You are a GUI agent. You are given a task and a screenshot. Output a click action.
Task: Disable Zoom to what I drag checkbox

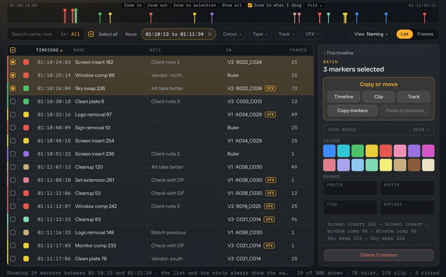click(x=250, y=5)
